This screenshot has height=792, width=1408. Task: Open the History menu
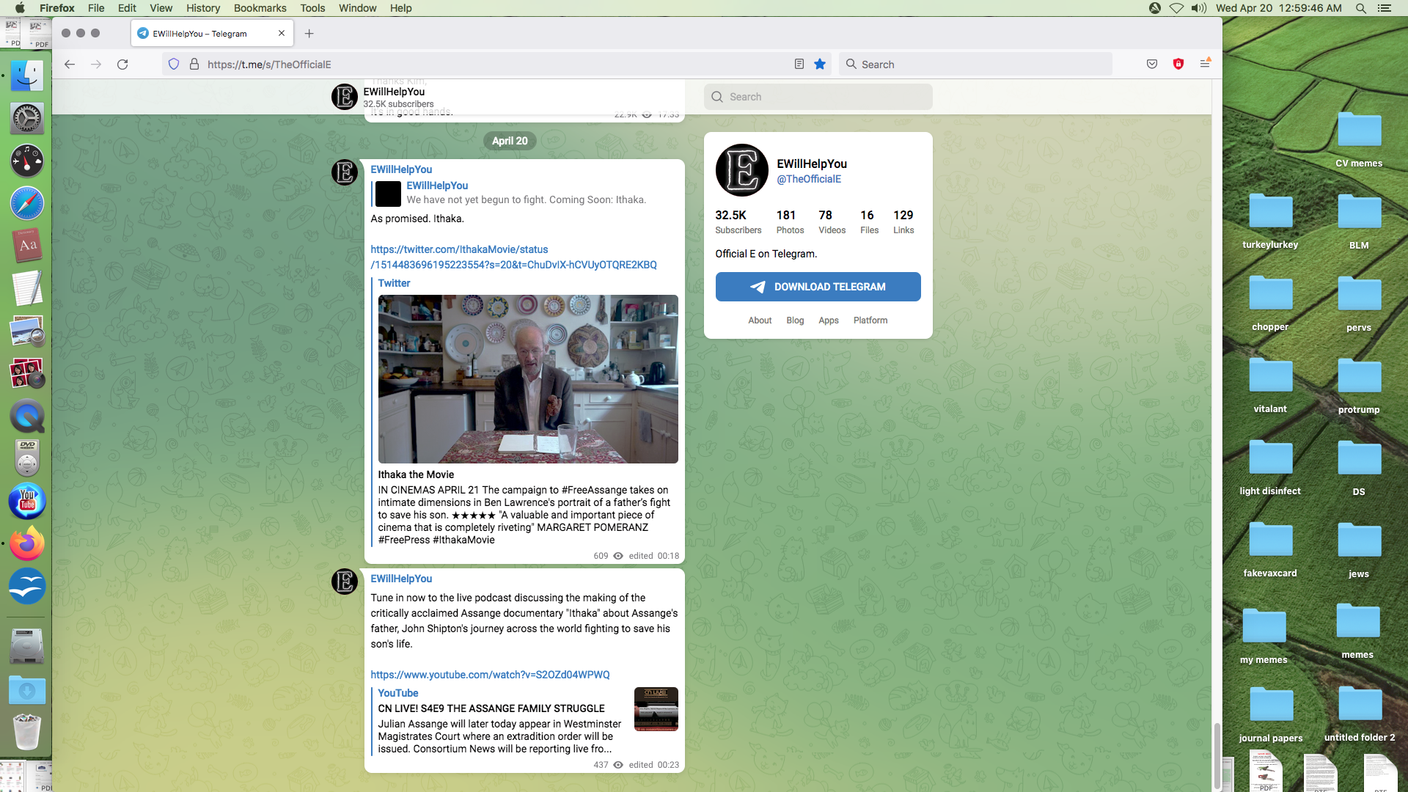[x=203, y=8]
